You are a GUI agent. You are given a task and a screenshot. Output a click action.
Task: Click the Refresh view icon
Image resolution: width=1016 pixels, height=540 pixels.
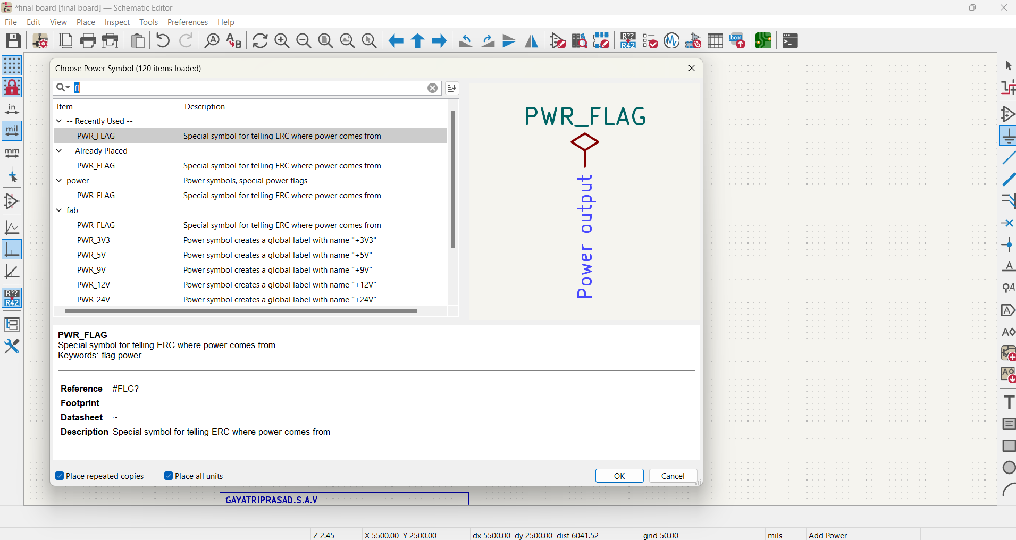pos(260,40)
